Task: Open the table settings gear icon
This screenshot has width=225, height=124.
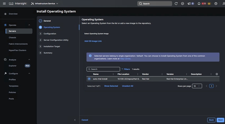Action: click(x=217, y=74)
